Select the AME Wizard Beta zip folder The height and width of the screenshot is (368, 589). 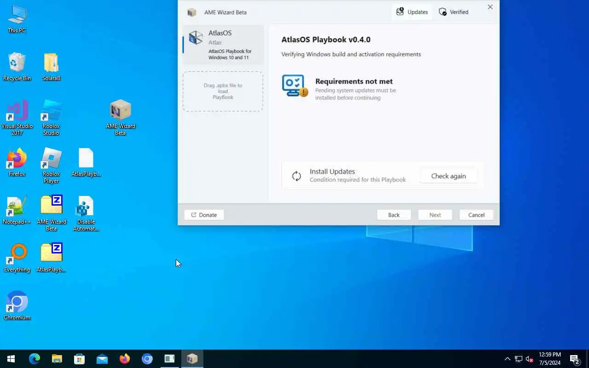52,213
